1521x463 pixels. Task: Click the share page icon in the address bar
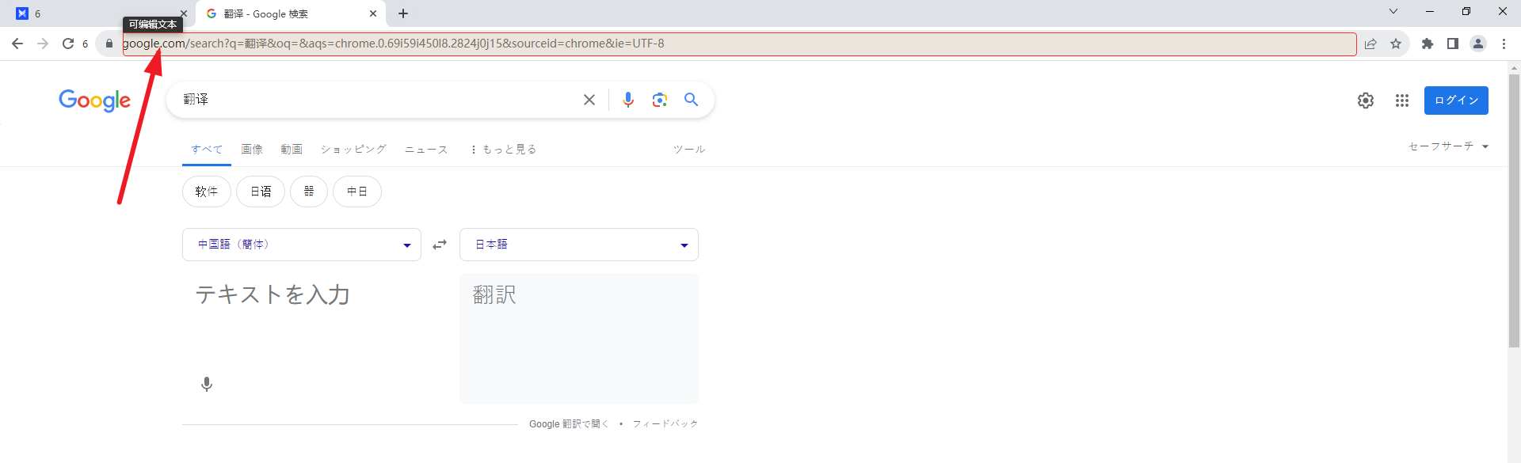click(1370, 44)
